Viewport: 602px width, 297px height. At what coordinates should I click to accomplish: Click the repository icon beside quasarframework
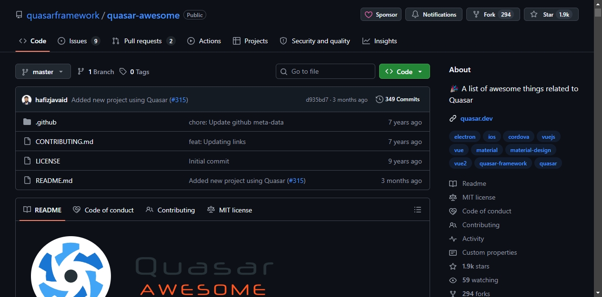point(19,15)
